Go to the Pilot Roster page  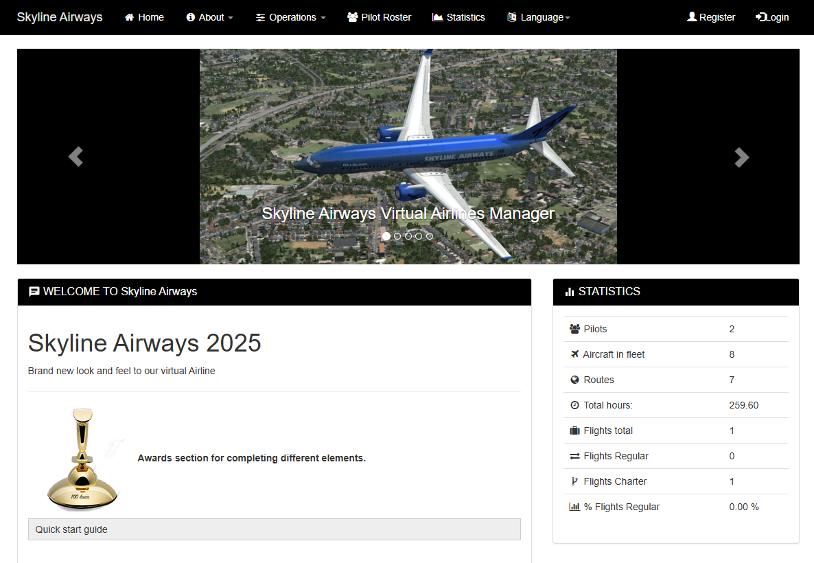[x=386, y=17]
